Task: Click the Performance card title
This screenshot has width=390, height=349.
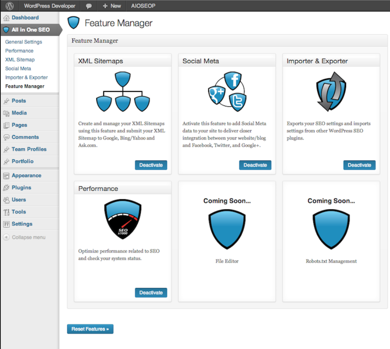Action: coord(98,189)
